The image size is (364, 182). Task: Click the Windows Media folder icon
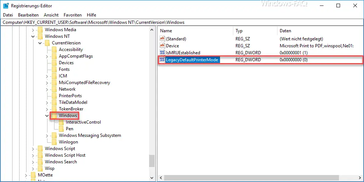[40, 30]
